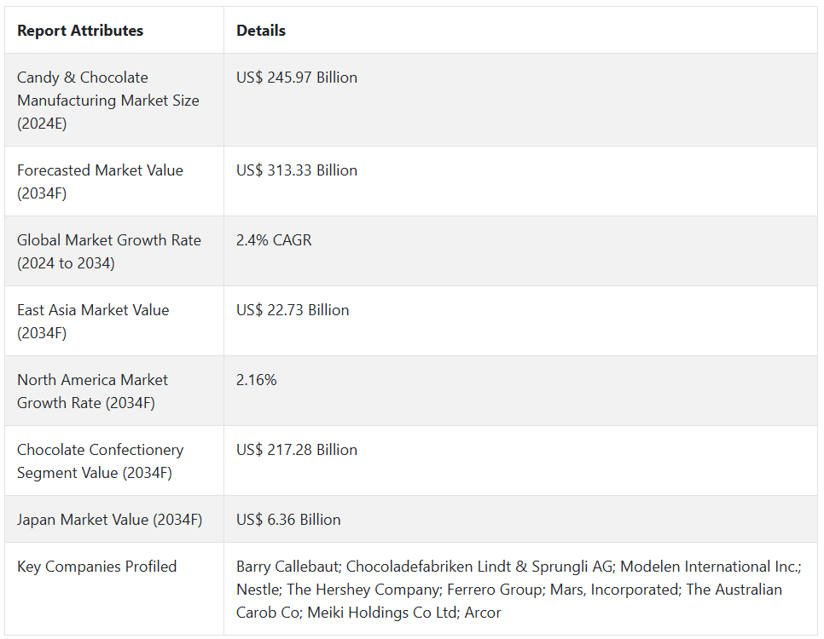Select the Candy & Chocolate Manufacturing Market Size cell
Image resolution: width=824 pixels, height=639 pixels.
coord(108,101)
